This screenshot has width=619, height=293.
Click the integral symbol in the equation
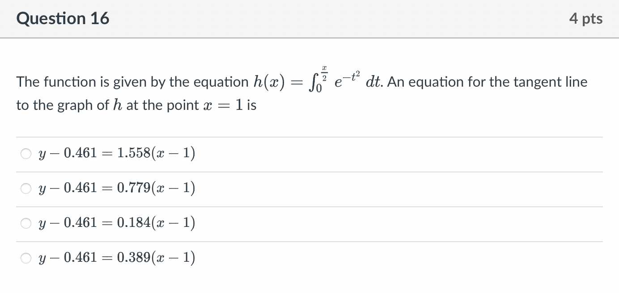coord(312,82)
